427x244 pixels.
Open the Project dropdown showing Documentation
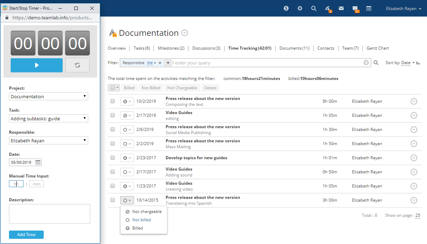tap(49, 96)
